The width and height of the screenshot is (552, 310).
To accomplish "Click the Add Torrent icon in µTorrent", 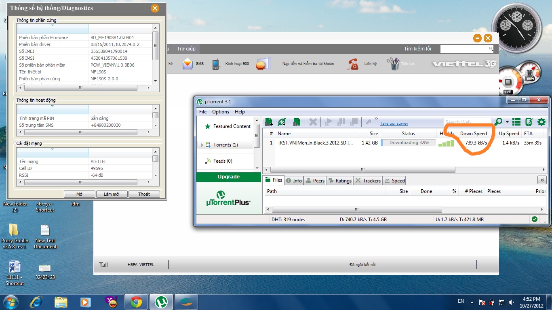I will (x=269, y=122).
